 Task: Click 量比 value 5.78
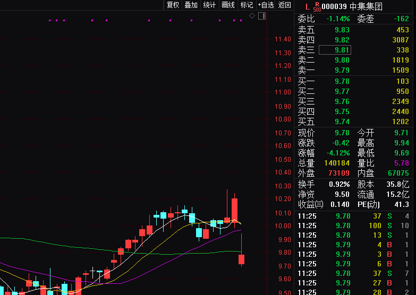(402, 163)
